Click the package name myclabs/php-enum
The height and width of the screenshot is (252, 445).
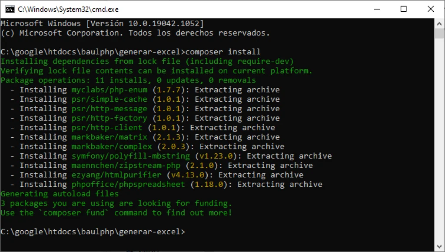click(x=109, y=90)
